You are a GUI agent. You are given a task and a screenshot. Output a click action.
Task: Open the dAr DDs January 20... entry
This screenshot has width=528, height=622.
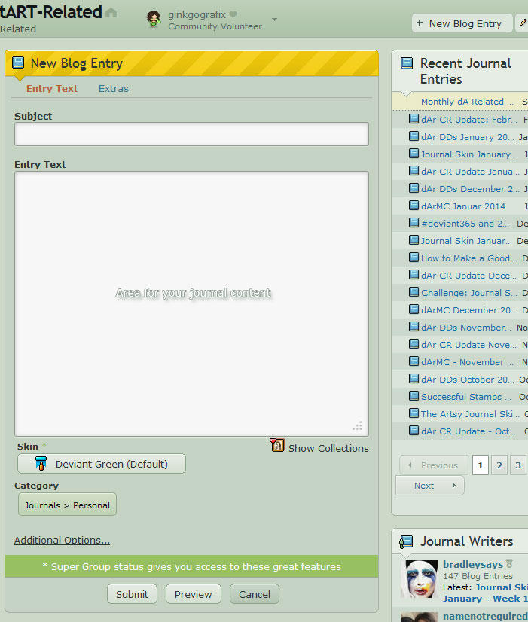(467, 137)
